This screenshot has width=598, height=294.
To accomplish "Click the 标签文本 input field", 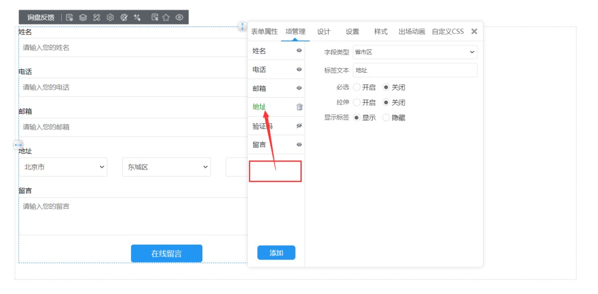I will pyautogui.click(x=415, y=70).
